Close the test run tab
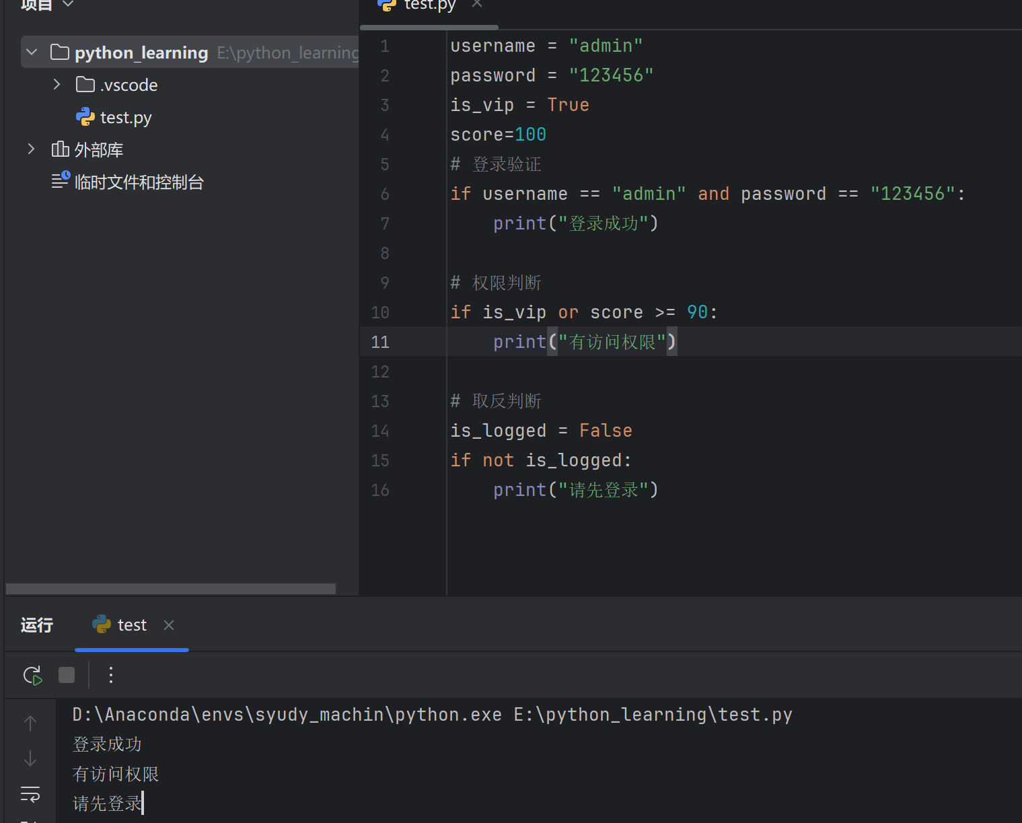This screenshot has width=1022, height=823. 169,625
